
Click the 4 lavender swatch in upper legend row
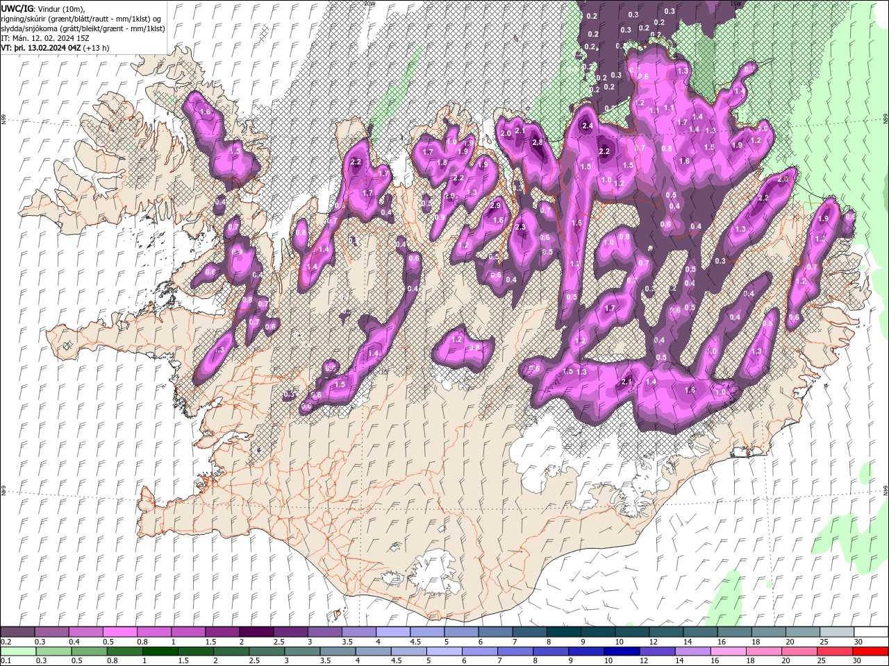[x=392, y=632]
